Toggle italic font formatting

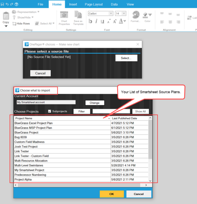[96, 21]
